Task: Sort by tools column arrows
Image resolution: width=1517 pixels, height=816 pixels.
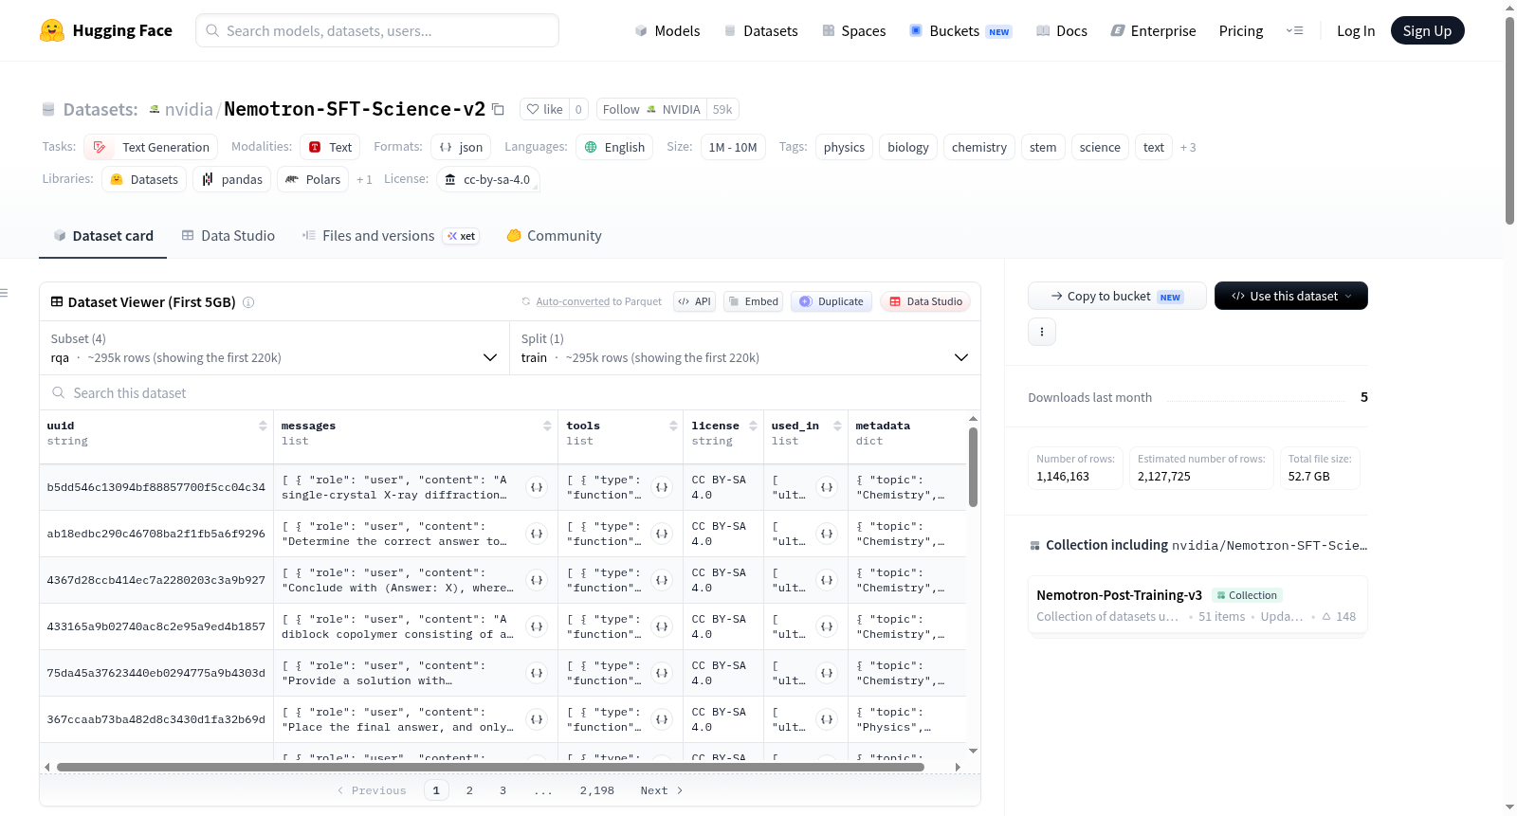Action: pos(673,426)
